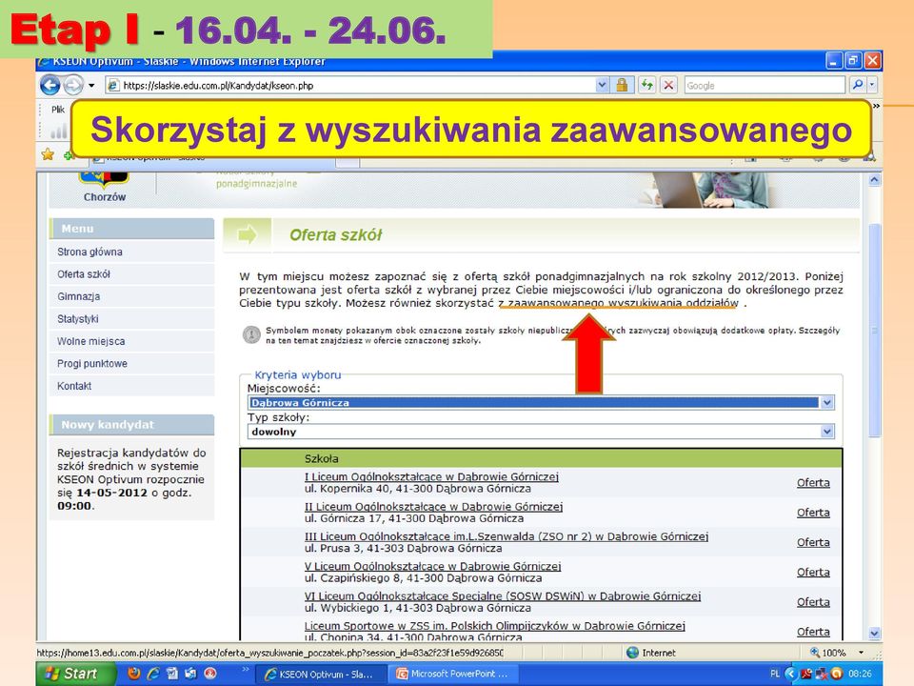
Task: Refresh the page with the green arrows icon
Action: [x=647, y=85]
